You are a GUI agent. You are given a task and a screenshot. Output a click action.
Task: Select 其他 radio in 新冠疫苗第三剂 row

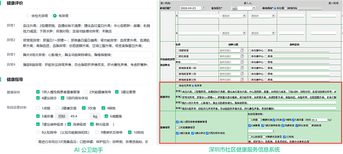266,80
